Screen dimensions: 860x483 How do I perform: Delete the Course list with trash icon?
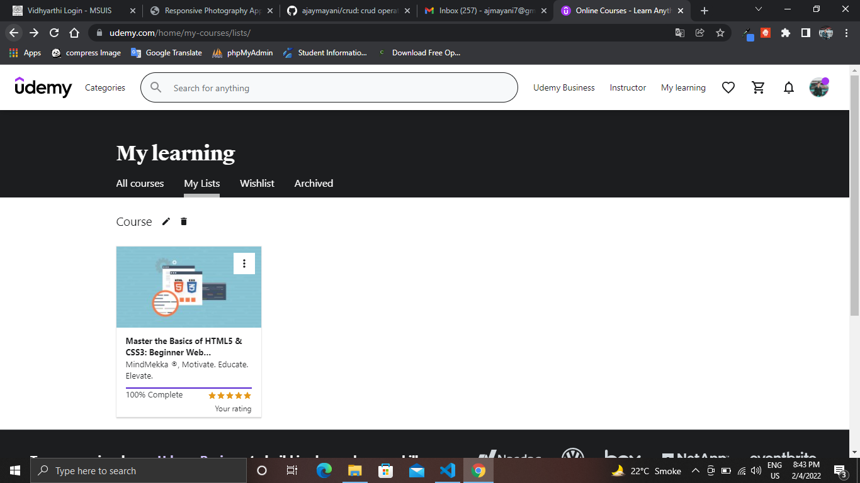pos(184,221)
